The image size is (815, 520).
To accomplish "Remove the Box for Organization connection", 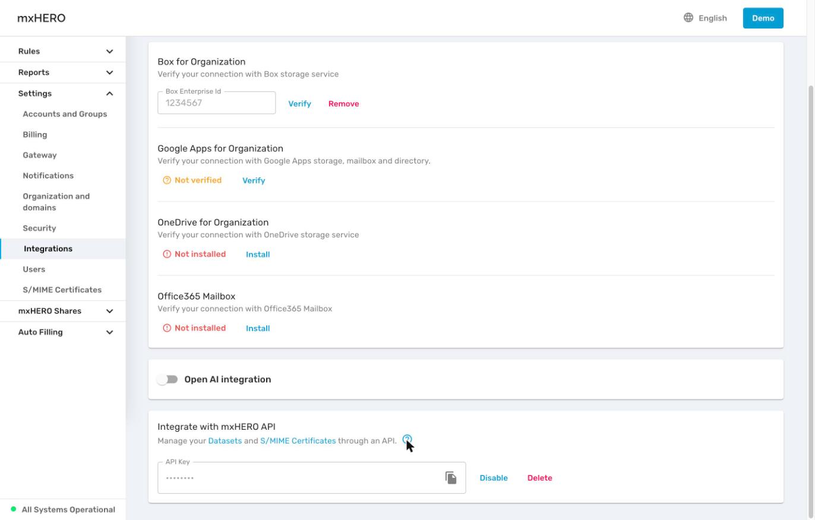I will click(343, 103).
